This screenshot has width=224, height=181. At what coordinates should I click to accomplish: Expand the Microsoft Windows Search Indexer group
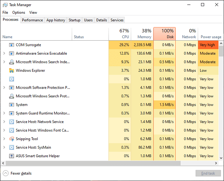point(4,62)
